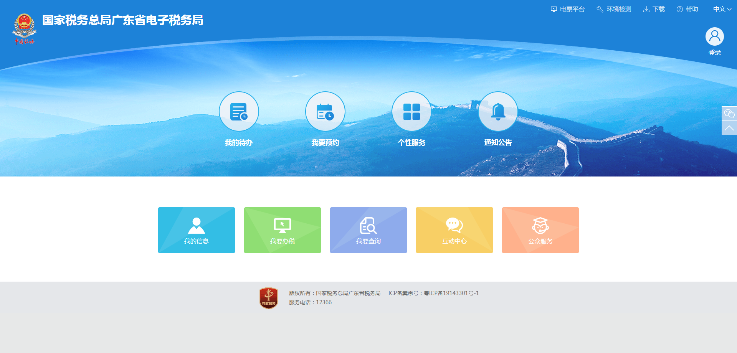Expand the 中文 language dropdown
Screen dimensions: 737x353
tap(722, 9)
